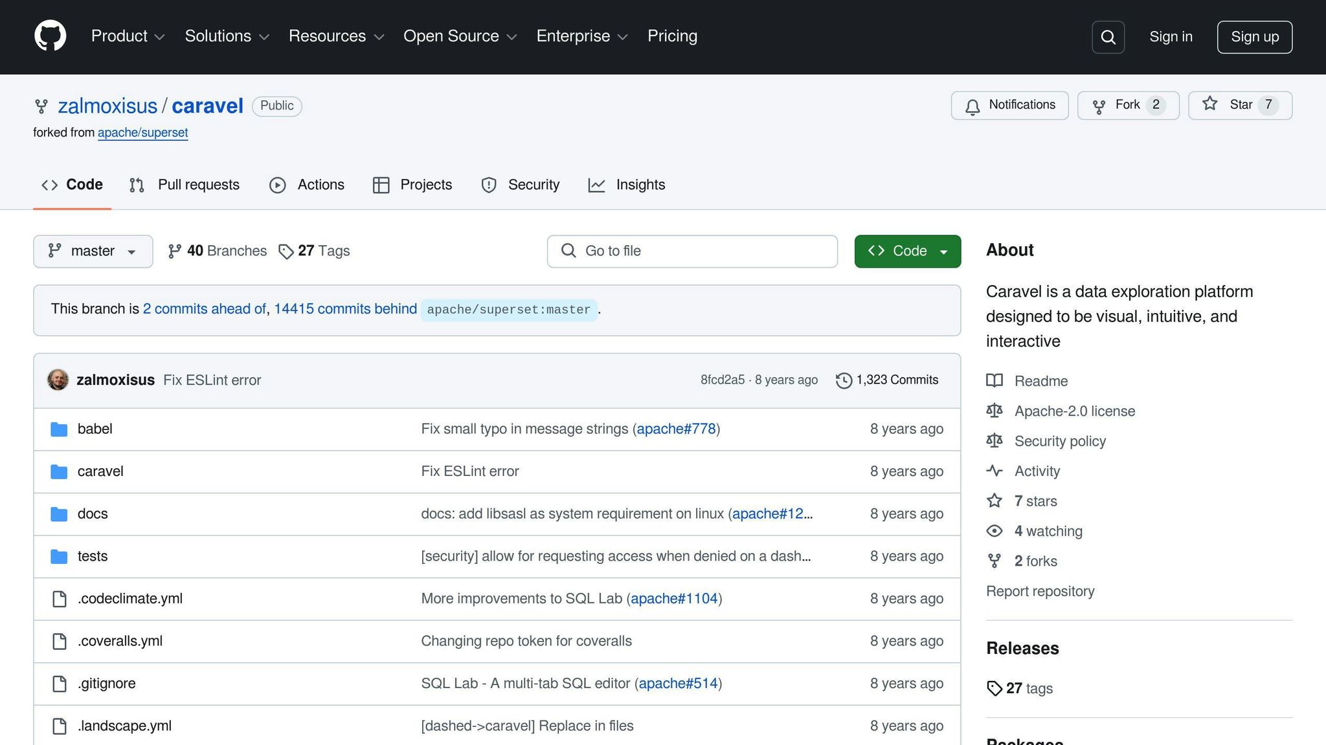Click the Sign up button

(1254, 37)
